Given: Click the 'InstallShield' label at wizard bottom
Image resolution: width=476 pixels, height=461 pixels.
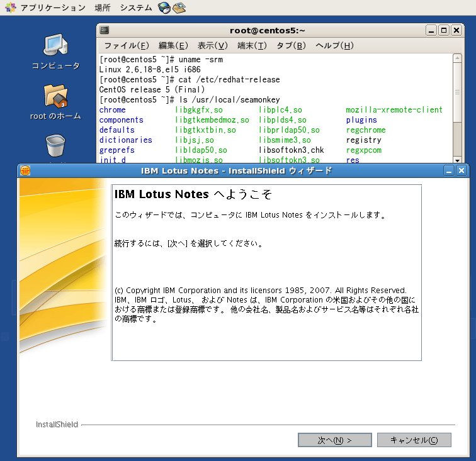Looking at the screenshot, I should (57, 425).
